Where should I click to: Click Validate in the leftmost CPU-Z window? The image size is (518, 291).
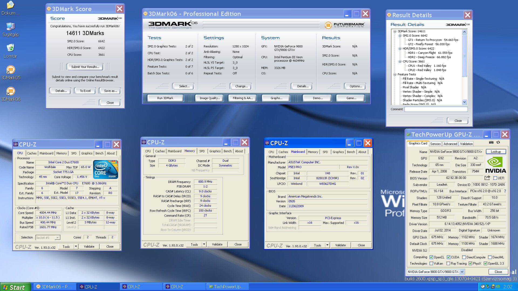click(89, 247)
